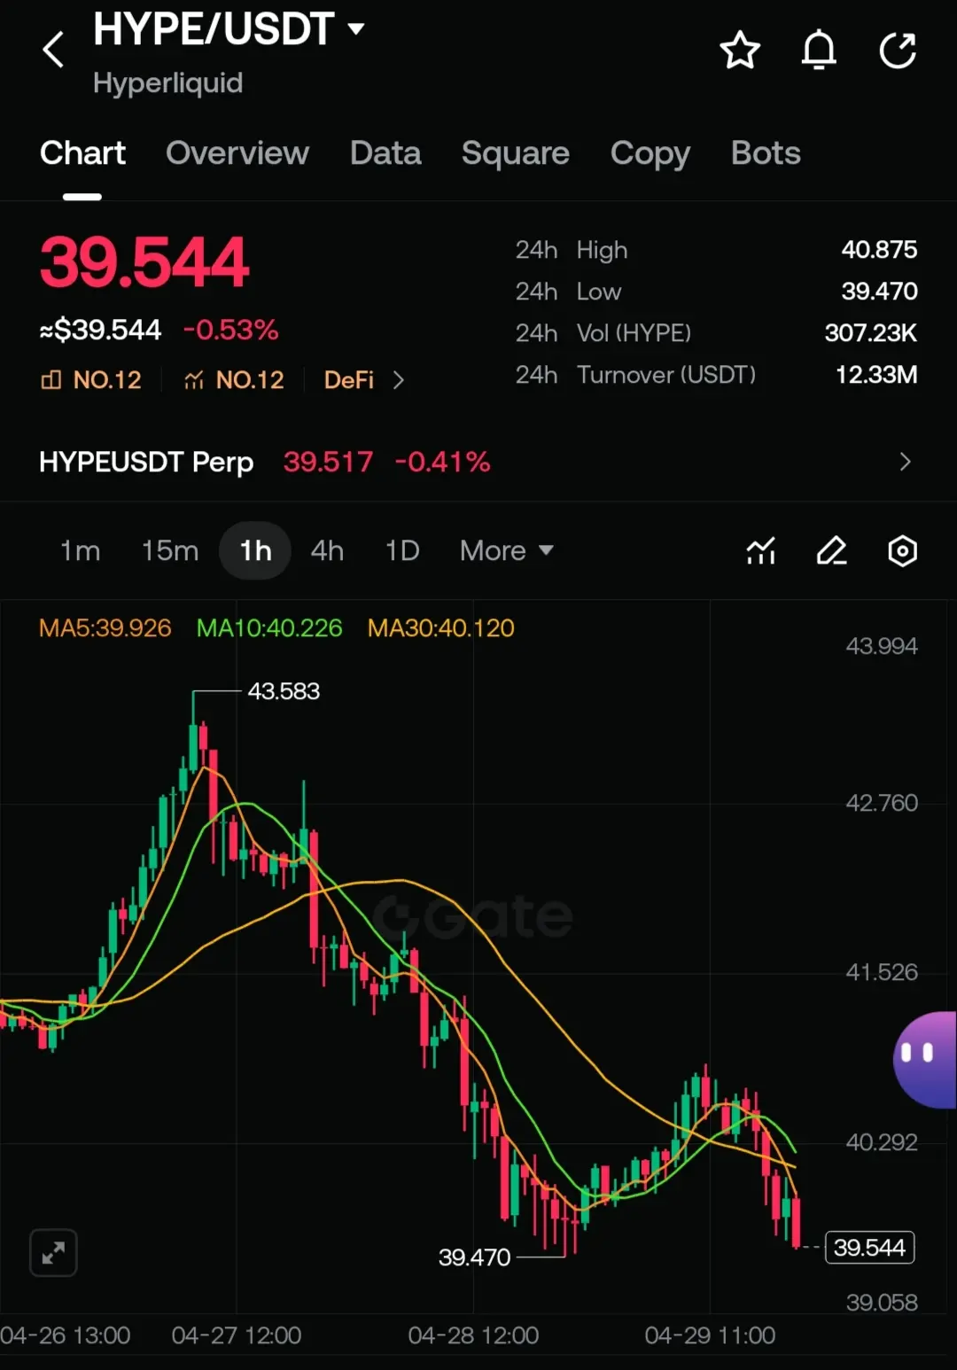Image resolution: width=957 pixels, height=1370 pixels.
Task: Open HYPEUSDT Perp row chevron
Action: (905, 462)
